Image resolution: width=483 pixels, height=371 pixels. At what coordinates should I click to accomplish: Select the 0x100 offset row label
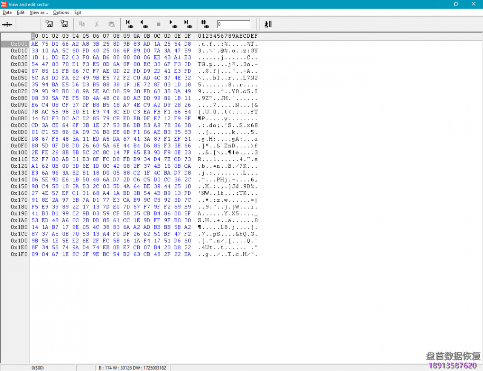click(x=19, y=153)
